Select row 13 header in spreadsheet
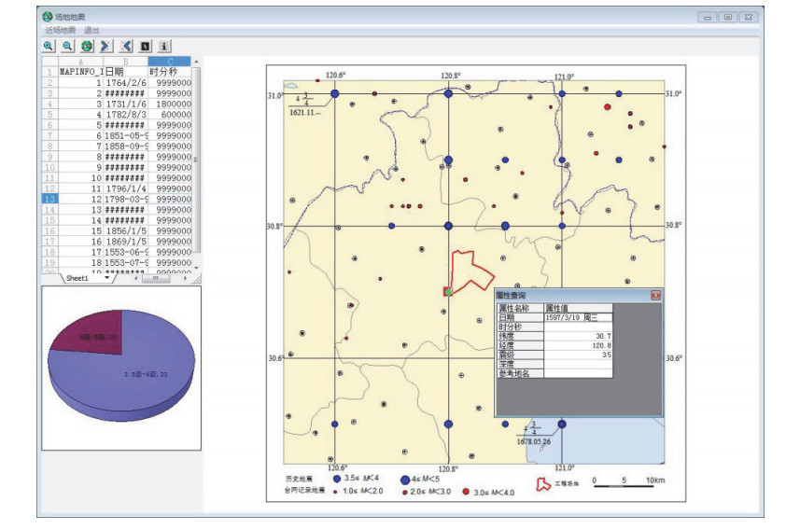Image resolution: width=800 pixels, height=529 pixels. (49, 199)
